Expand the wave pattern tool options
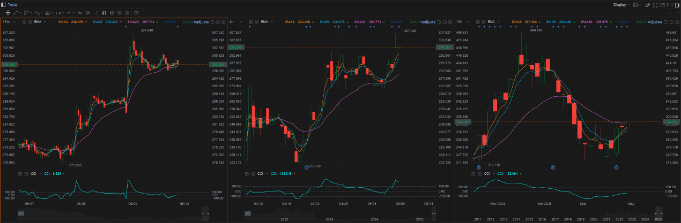681x223 pixels. pos(42,12)
